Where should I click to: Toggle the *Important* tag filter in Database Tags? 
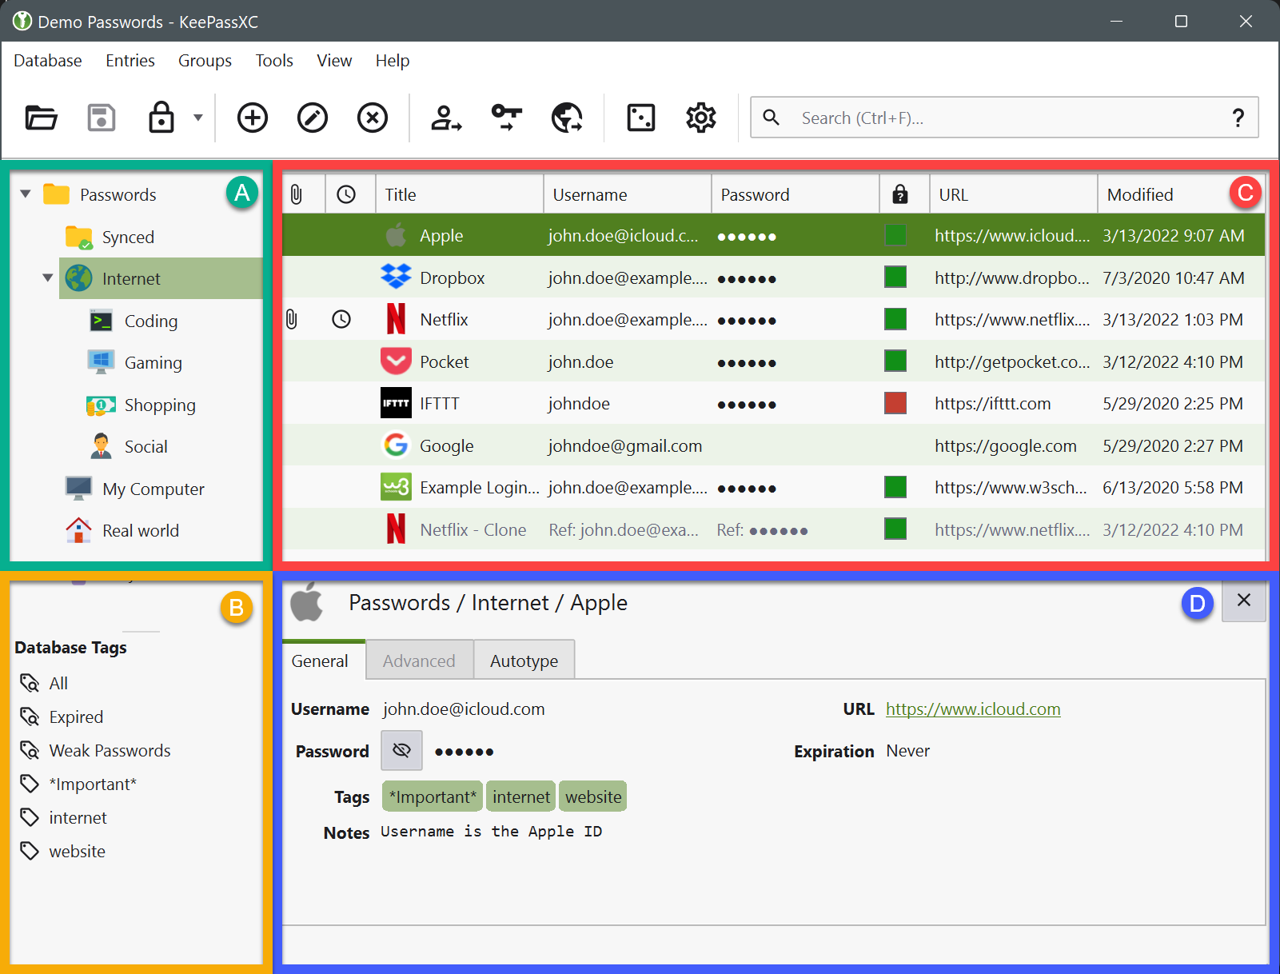tap(92, 784)
